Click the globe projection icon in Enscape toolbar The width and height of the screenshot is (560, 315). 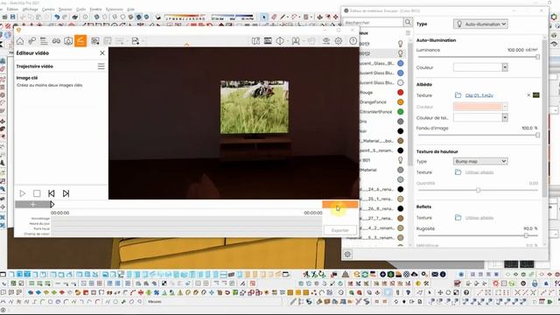click(280, 41)
